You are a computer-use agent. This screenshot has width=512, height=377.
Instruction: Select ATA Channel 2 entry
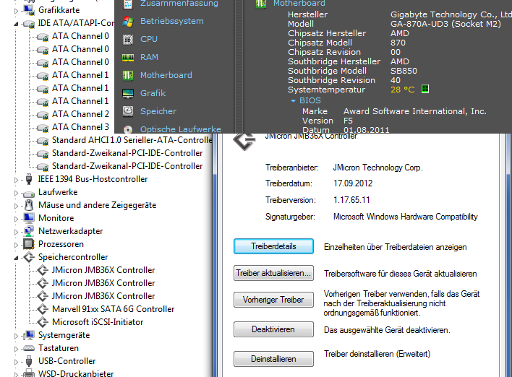click(80, 114)
